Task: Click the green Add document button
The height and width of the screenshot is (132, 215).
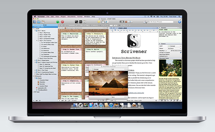Action: pos(58,21)
